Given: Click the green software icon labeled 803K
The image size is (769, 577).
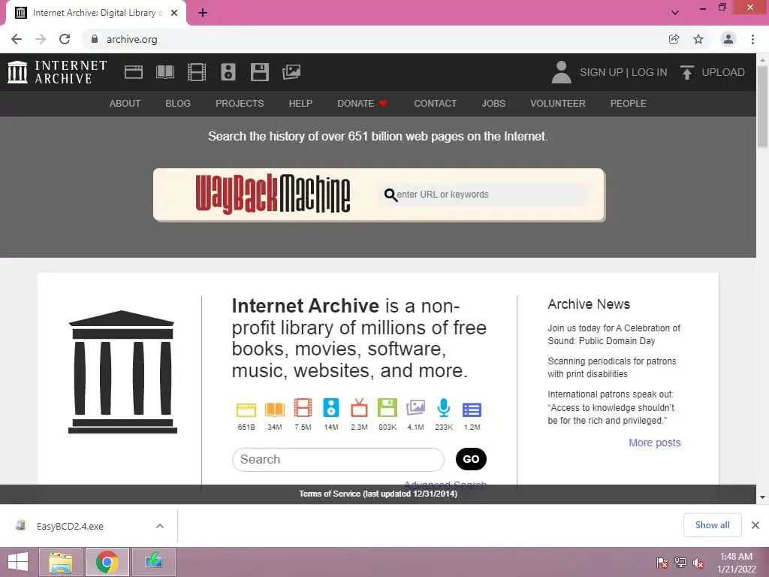Looking at the screenshot, I should (387, 408).
